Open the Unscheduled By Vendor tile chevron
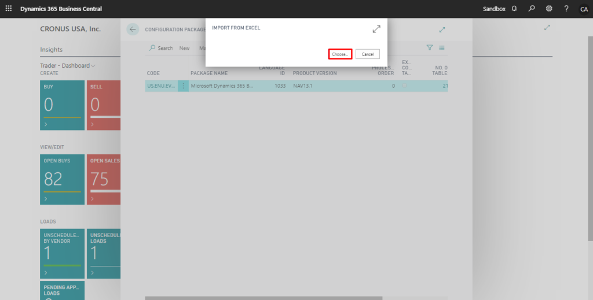 pyautogui.click(x=46, y=272)
